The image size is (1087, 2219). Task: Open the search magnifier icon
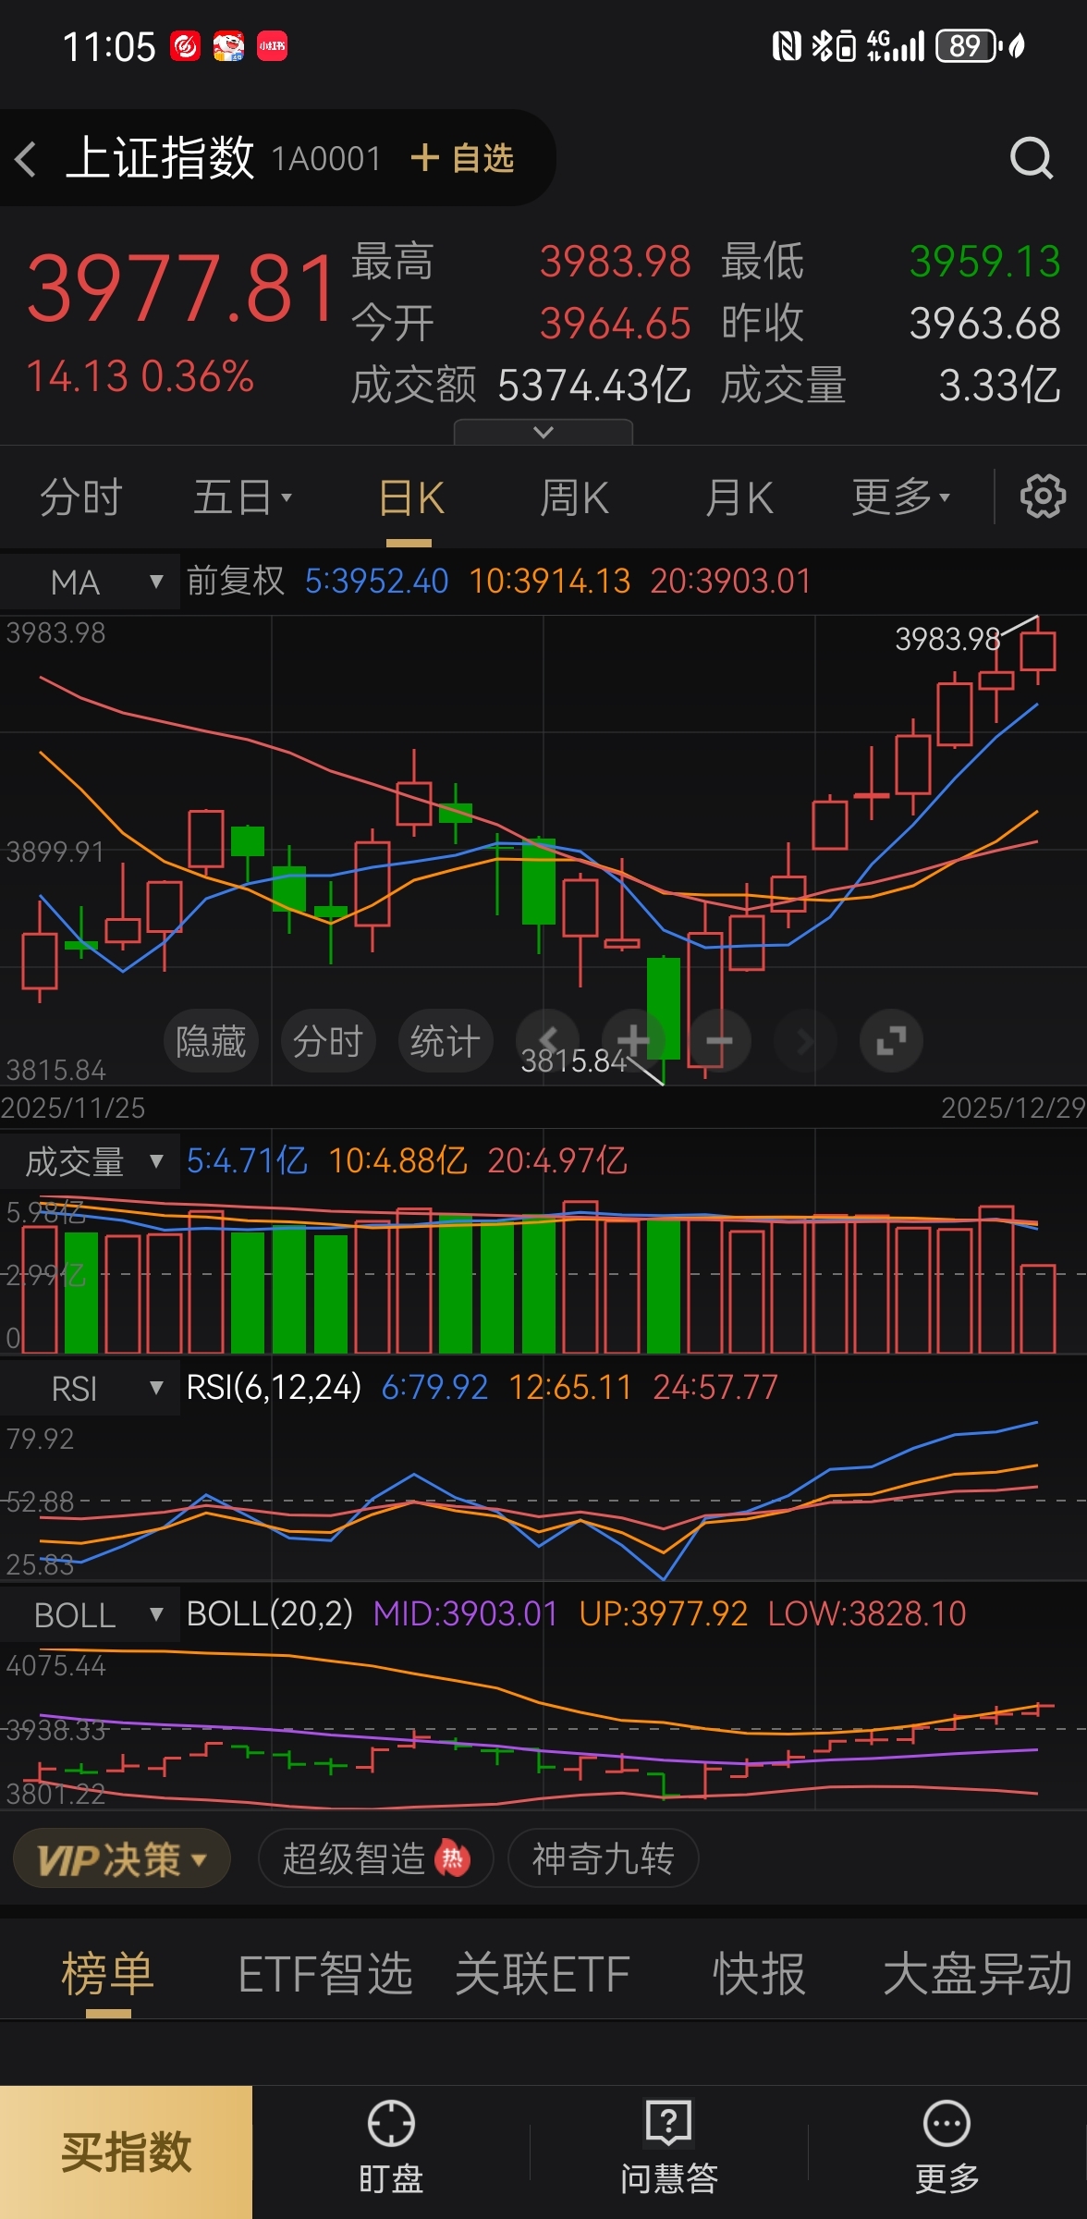point(1032,158)
